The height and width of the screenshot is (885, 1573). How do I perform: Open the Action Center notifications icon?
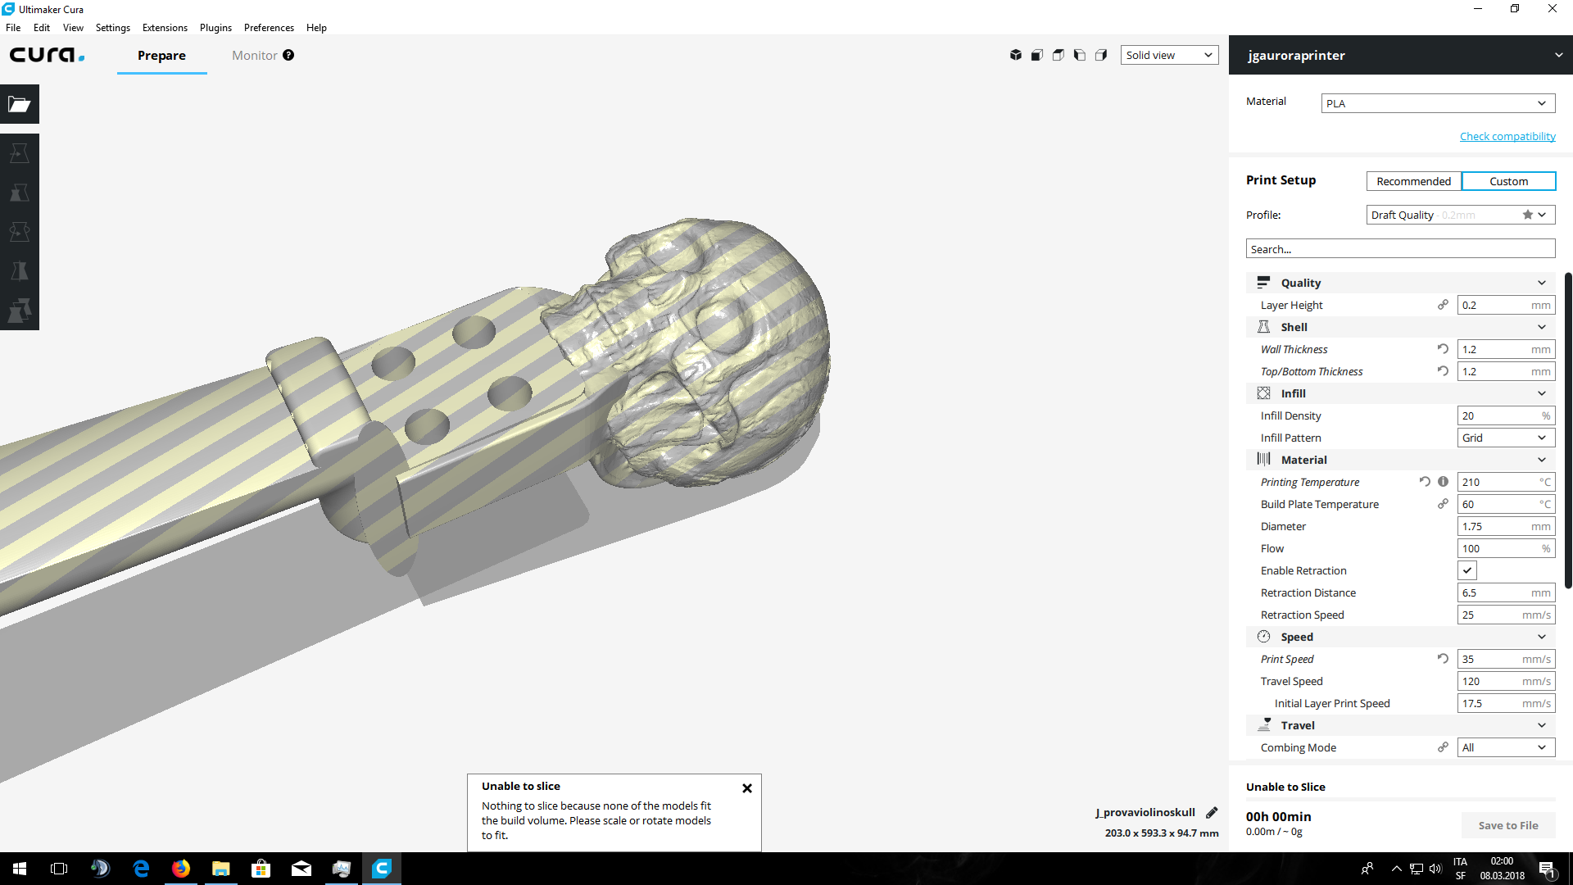coord(1547,869)
